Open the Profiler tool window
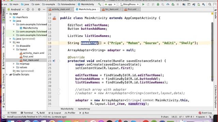The width and height of the screenshot is (218, 122). point(70,113)
